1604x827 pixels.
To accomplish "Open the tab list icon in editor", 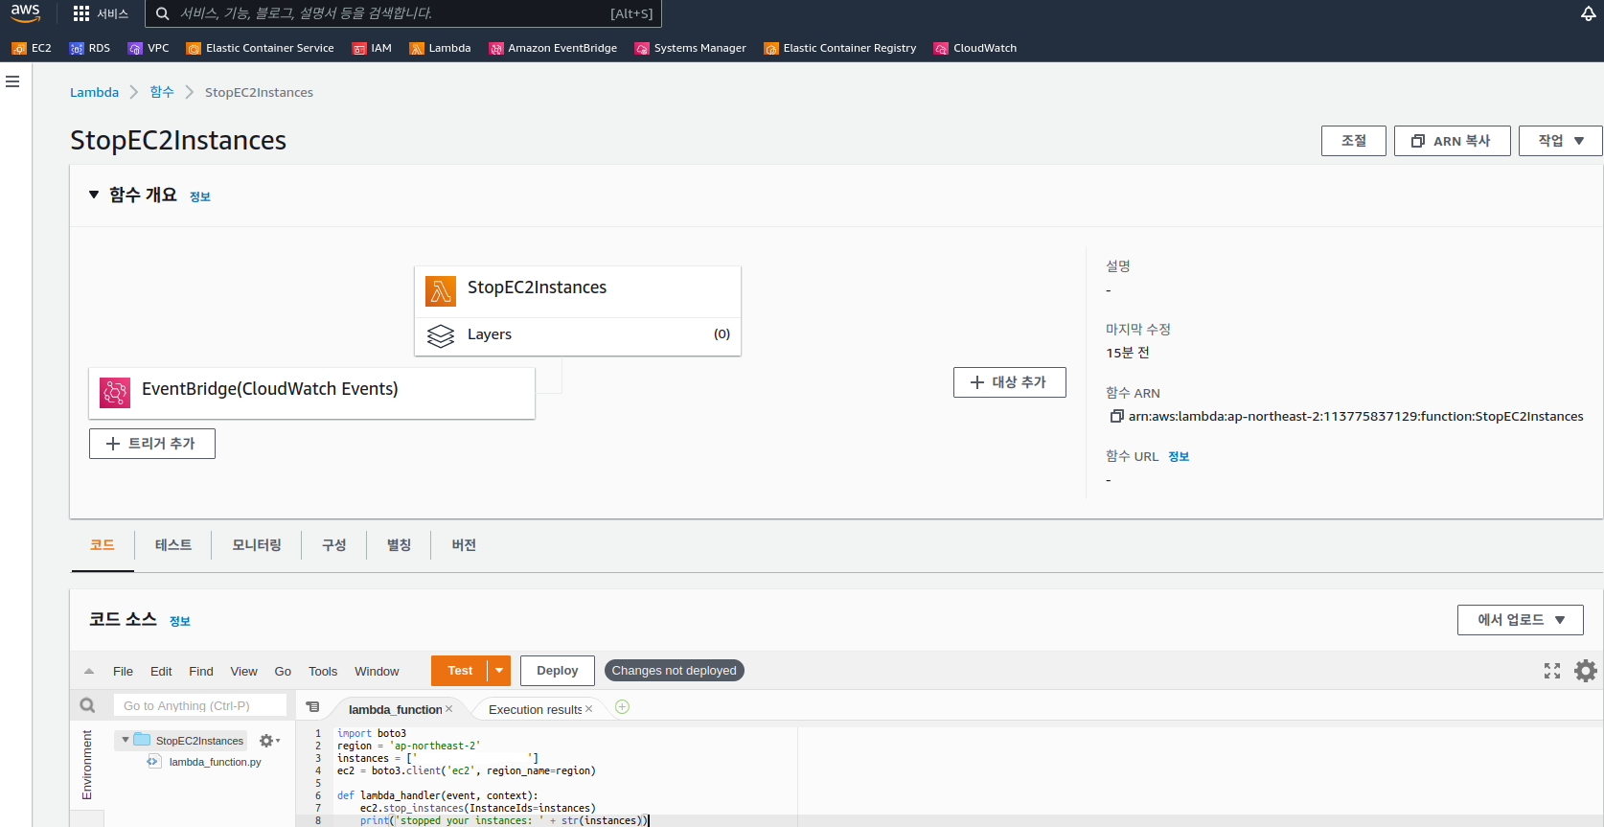I will [312, 707].
